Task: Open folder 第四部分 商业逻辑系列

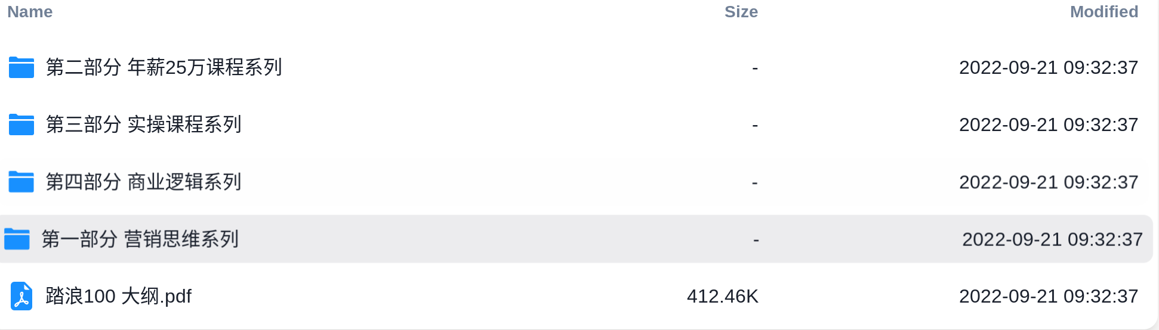Action: (143, 182)
